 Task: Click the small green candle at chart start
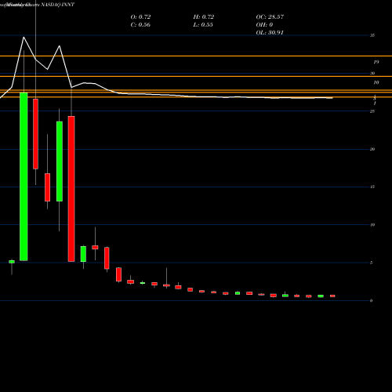pos(12,262)
